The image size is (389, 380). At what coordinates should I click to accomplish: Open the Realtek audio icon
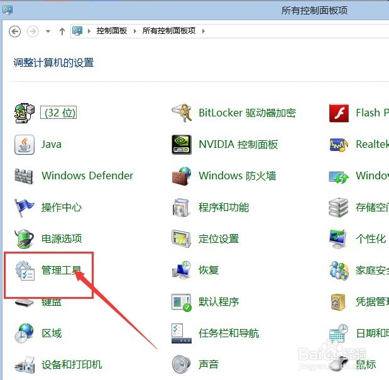point(339,145)
